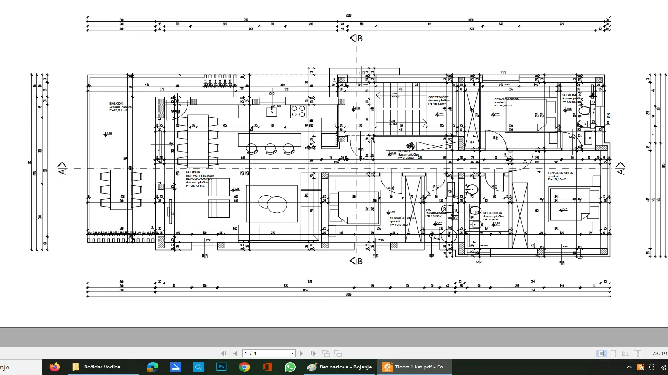The height and width of the screenshot is (375, 668).
Task: Enable continuous page view mode
Action: (x=613, y=354)
